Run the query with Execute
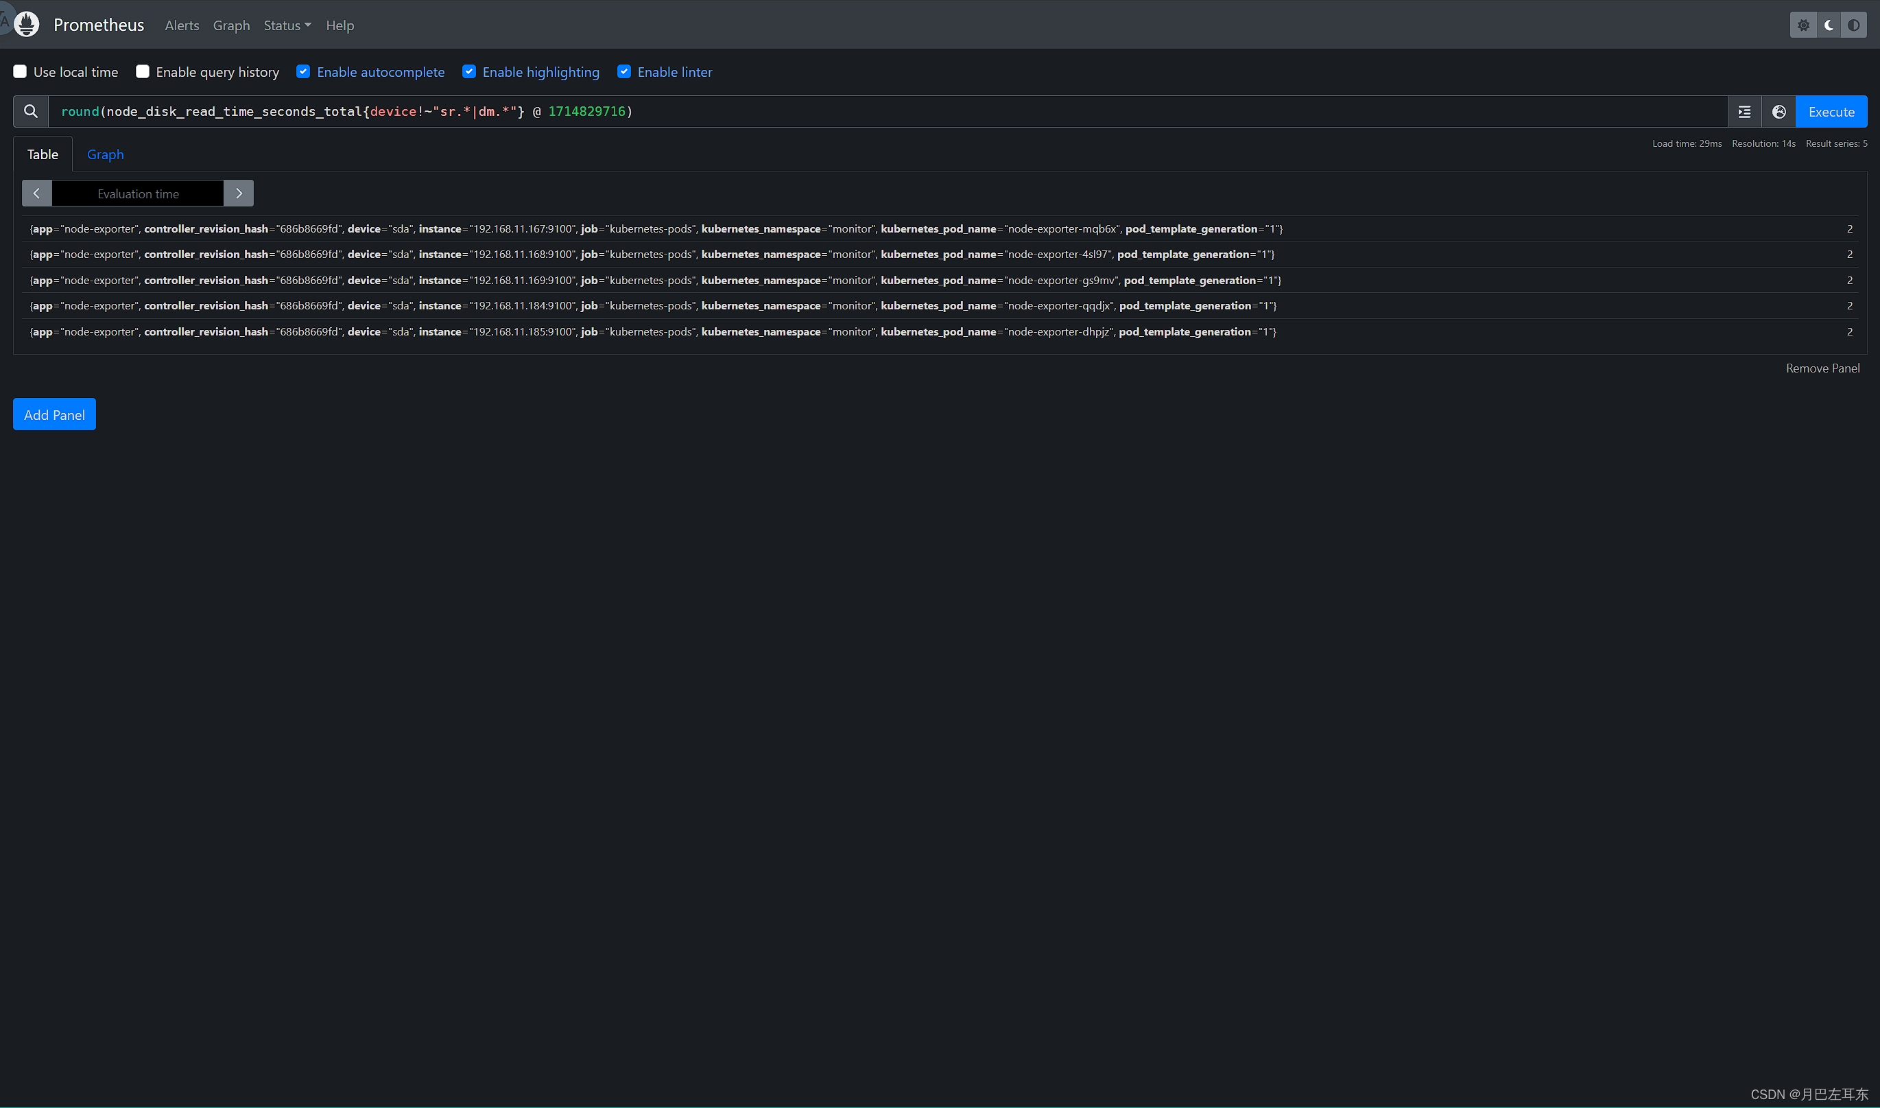The height and width of the screenshot is (1108, 1880). click(x=1831, y=111)
